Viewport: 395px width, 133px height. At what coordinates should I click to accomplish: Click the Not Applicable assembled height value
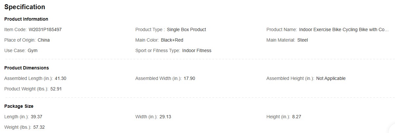coord(331,78)
